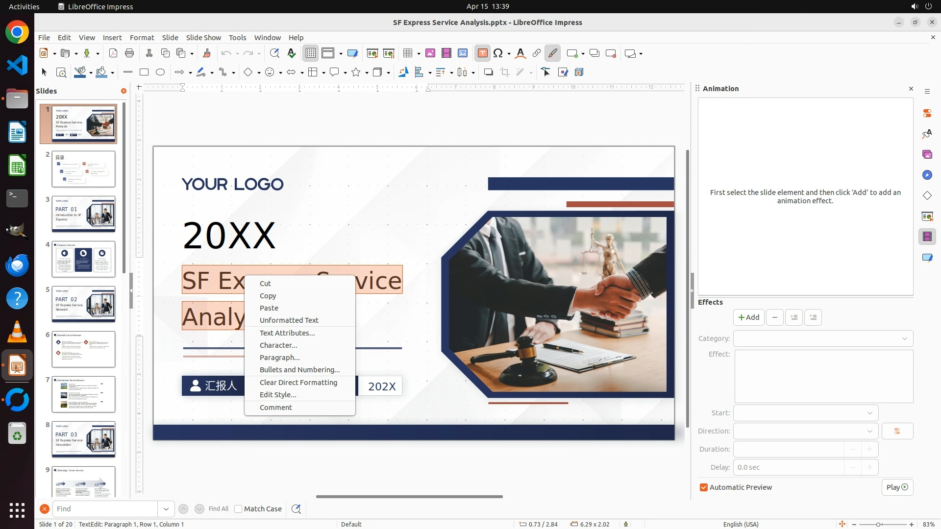Image resolution: width=941 pixels, height=529 pixels.
Task: Enable the Match Case checkbox
Action: point(239,509)
